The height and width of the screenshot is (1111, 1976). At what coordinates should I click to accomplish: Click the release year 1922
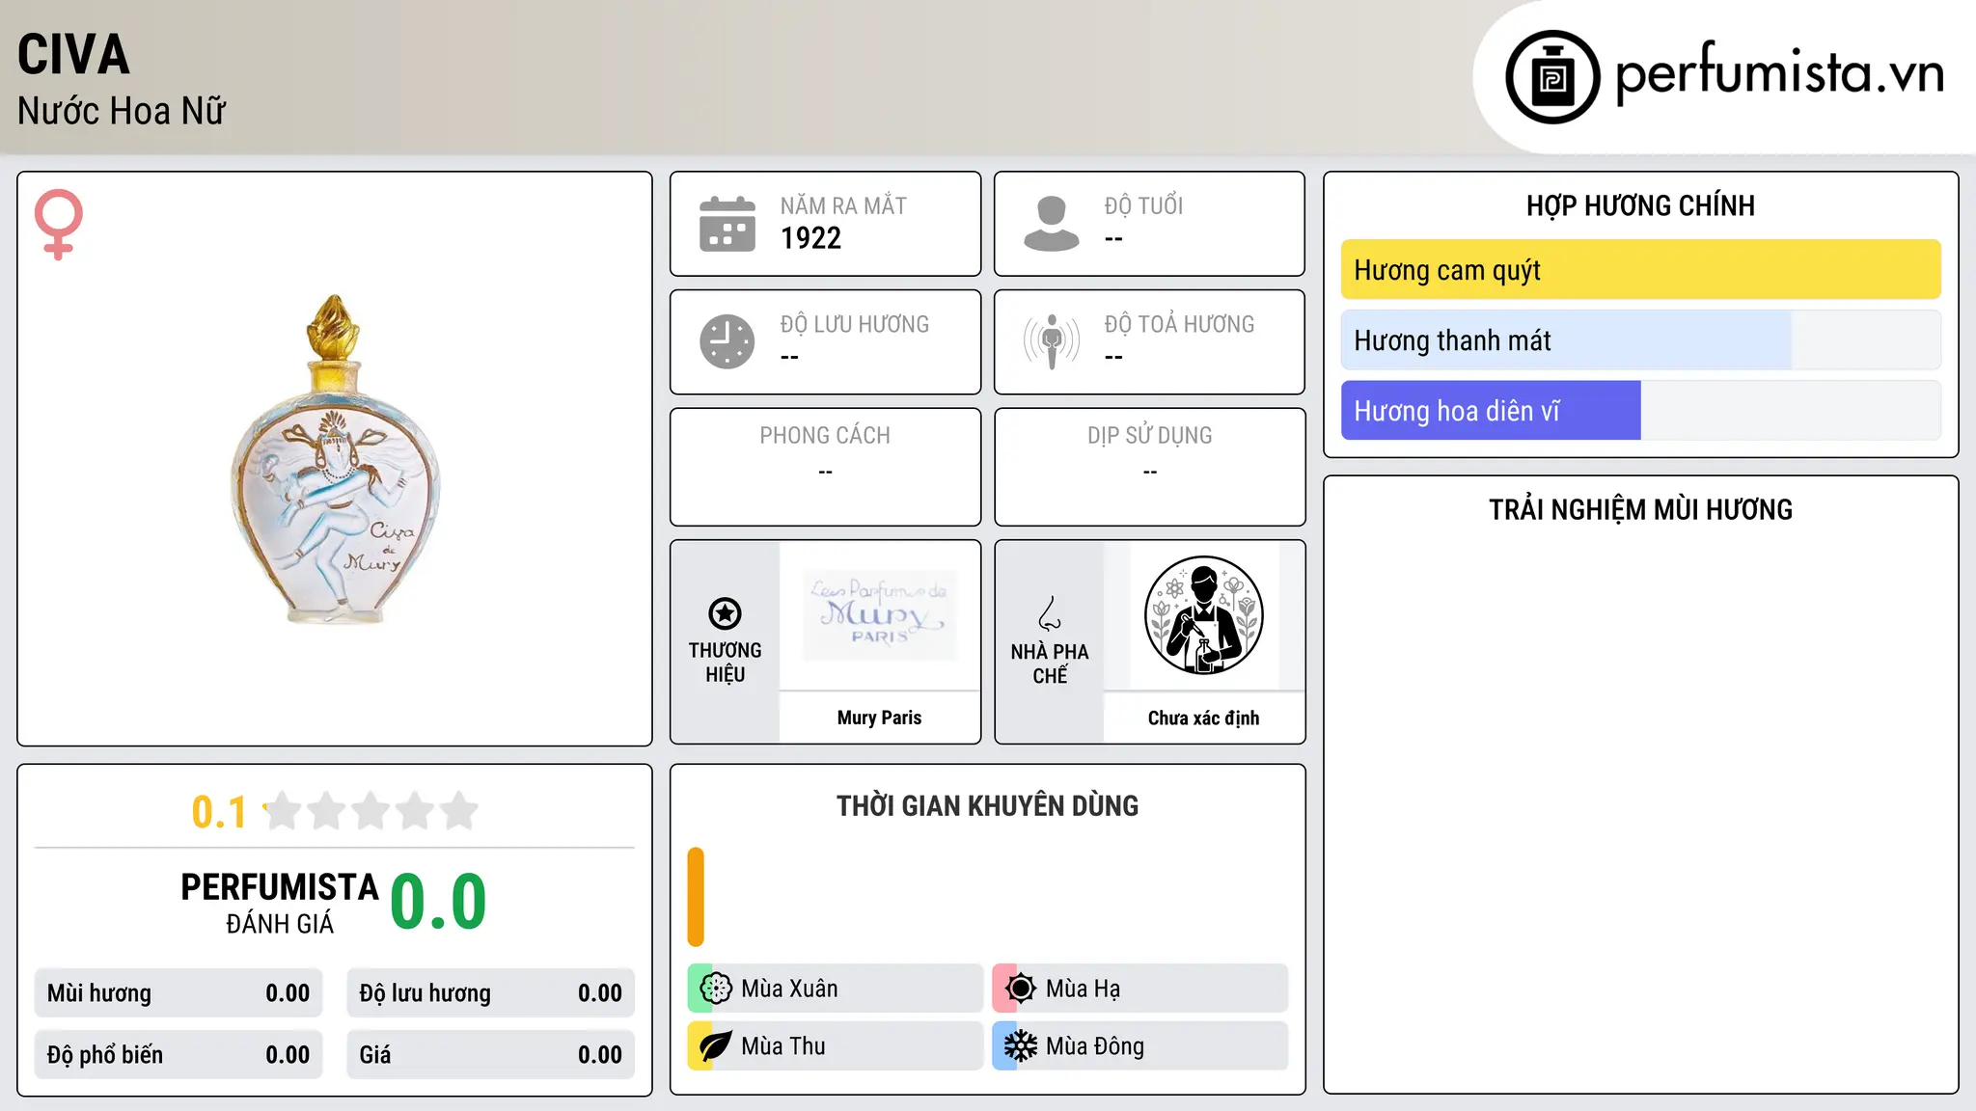coord(810,238)
